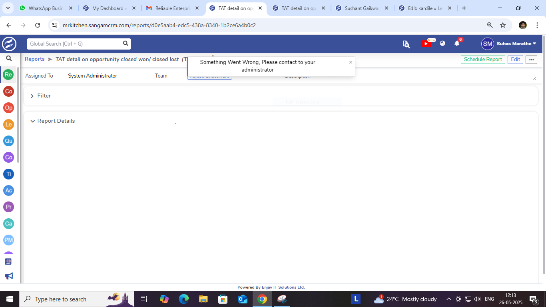The height and width of the screenshot is (307, 546).
Task: Open the Chrome profile avatar
Action: click(x=523, y=25)
